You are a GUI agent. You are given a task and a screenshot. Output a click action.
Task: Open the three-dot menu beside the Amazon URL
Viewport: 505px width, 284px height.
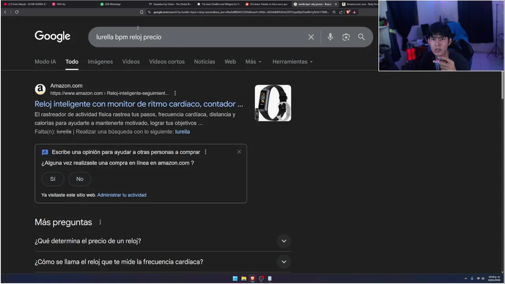click(x=175, y=93)
